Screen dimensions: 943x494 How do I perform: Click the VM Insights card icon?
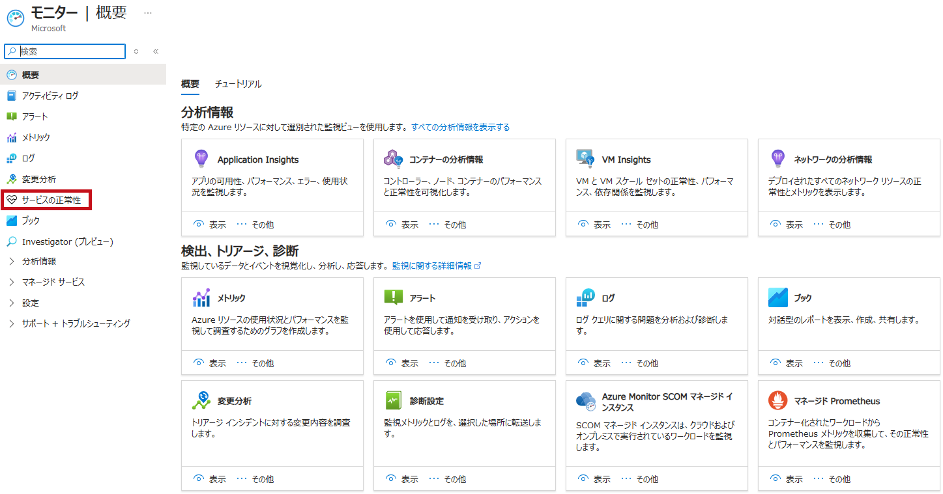[585, 158]
